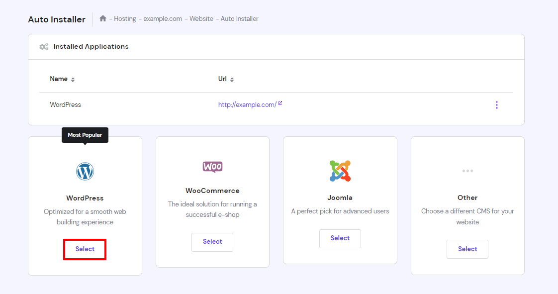Click the Most Popular badge

pyautogui.click(x=85, y=134)
